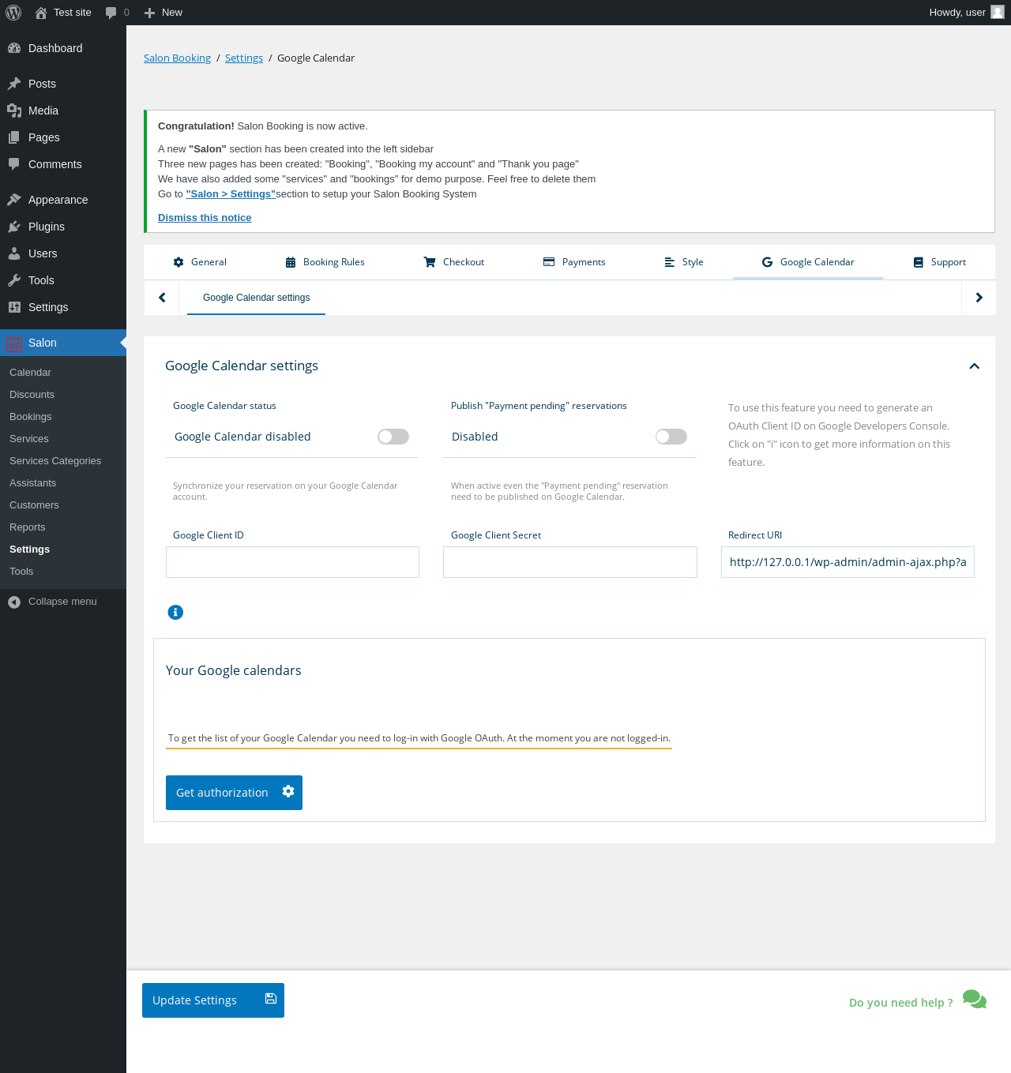Dismiss this notice link
This screenshot has height=1073, width=1011.
tap(205, 218)
